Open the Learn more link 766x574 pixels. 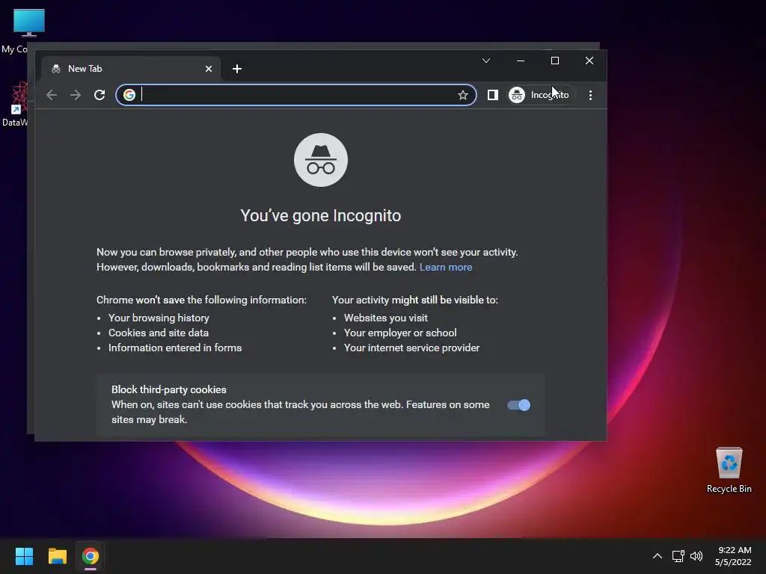click(446, 267)
